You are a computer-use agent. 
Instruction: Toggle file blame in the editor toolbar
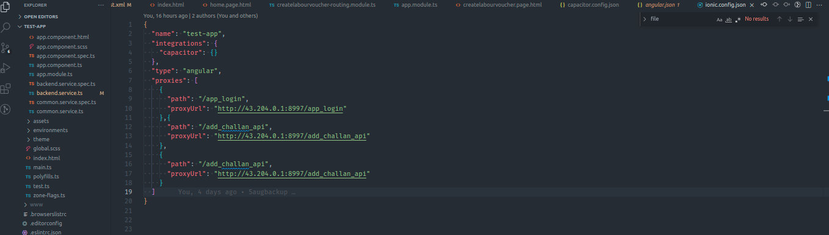click(775, 5)
